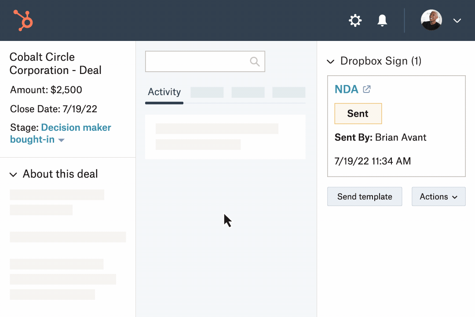
Task: Click the magnifying glass search icon
Action: [255, 62]
